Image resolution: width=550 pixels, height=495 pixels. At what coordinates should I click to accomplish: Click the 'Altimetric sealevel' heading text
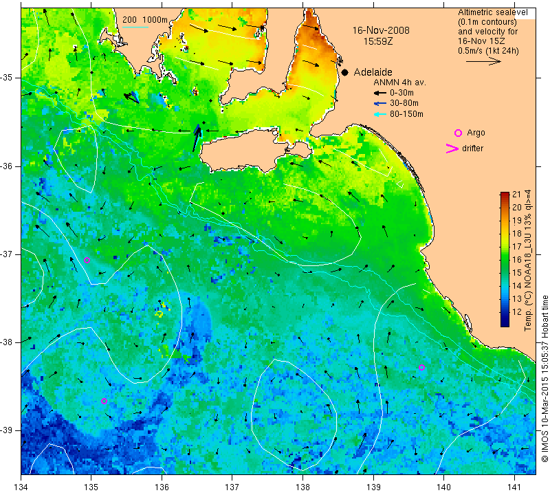click(x=492, y=12)
